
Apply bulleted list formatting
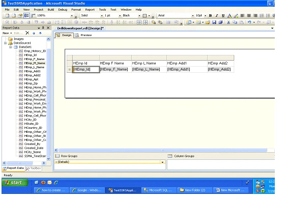tap(268, 16)
